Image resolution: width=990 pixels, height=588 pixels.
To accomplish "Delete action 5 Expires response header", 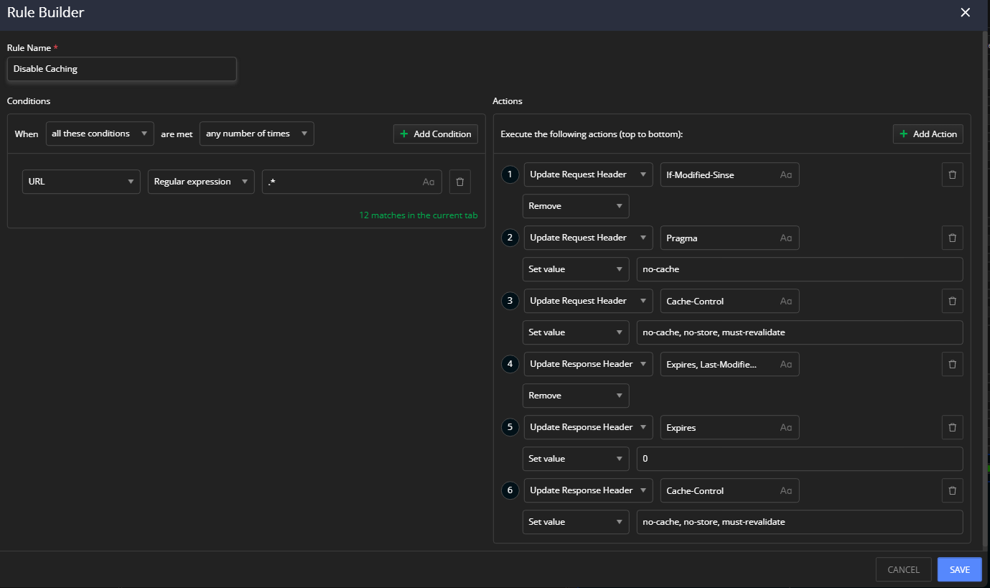I will tap(952, 427).
